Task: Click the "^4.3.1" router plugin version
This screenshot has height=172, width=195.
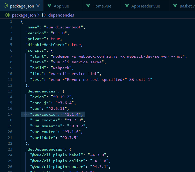Action: [x=99, y=167]
